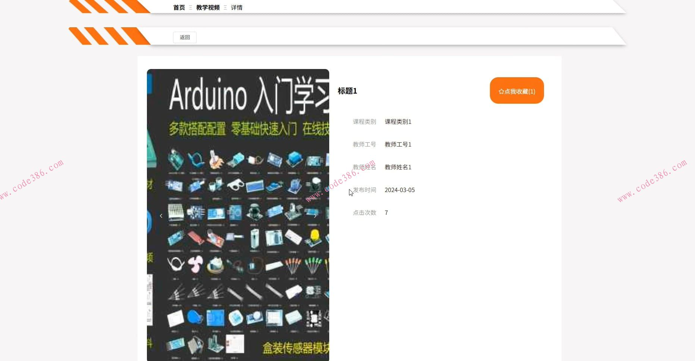This screenshot has height=361, width=695.
Task: Click the mouse cursor location near 发布时间
Action: point(350,192)
